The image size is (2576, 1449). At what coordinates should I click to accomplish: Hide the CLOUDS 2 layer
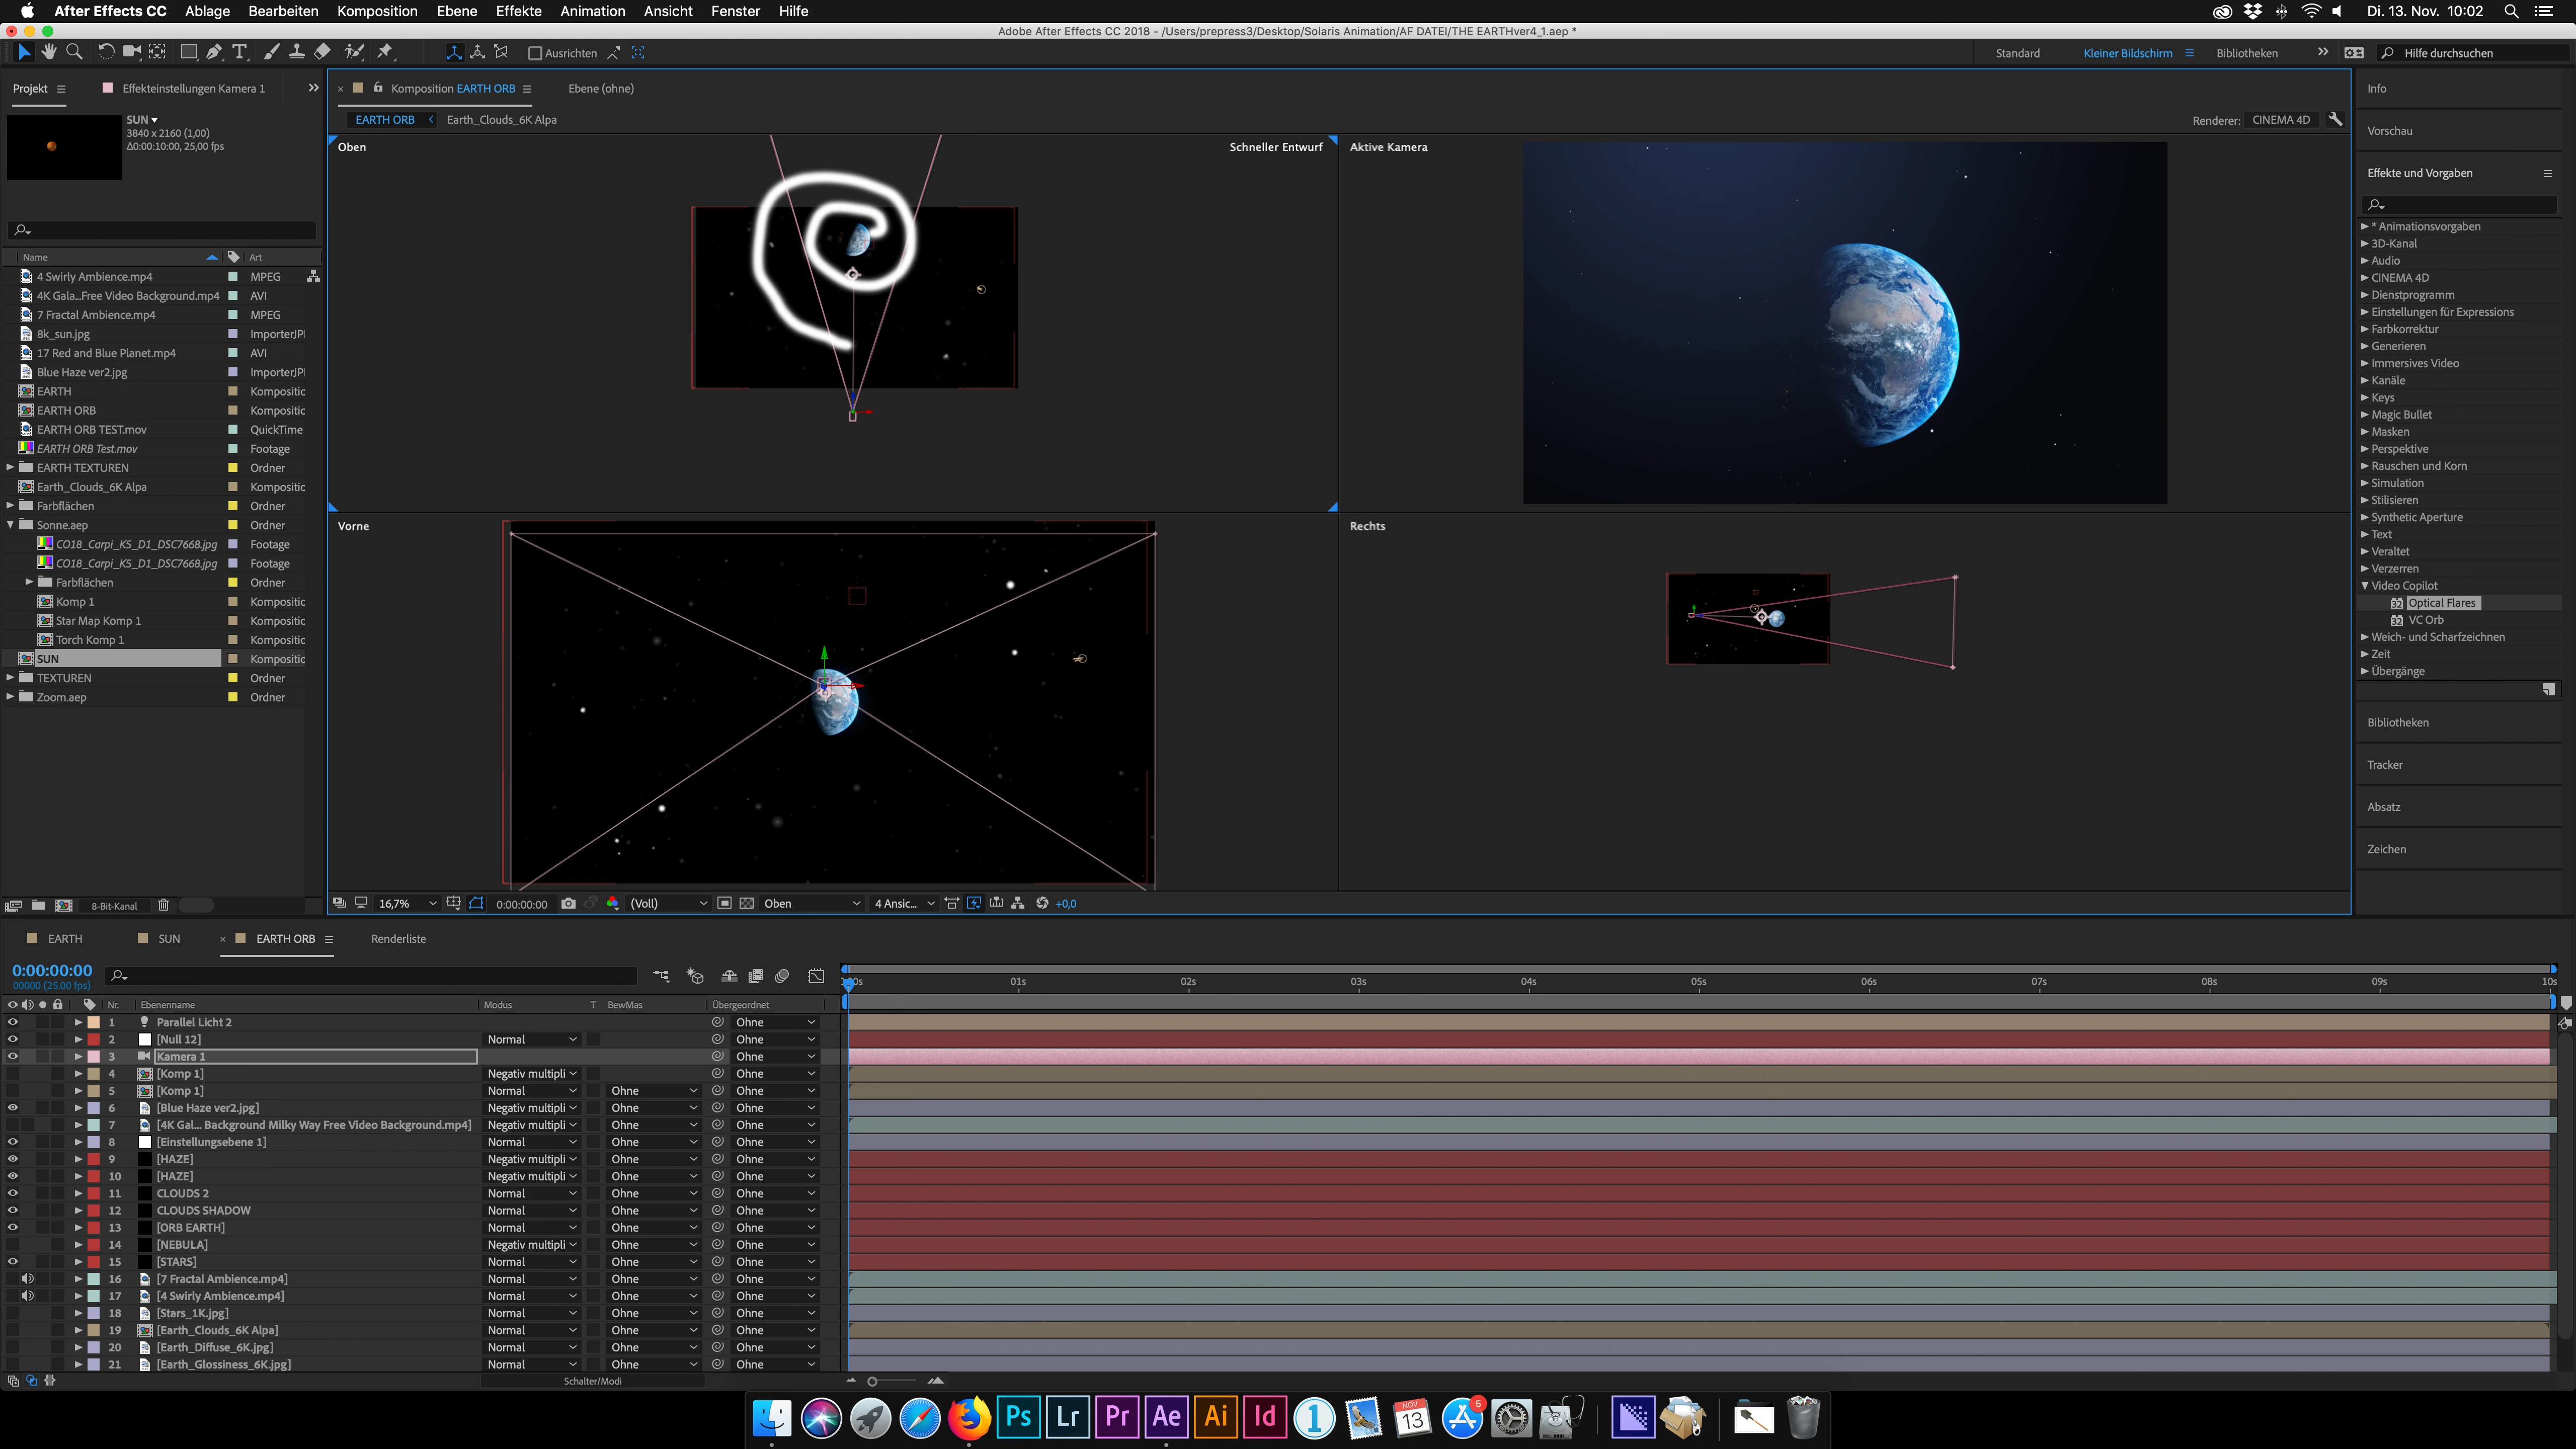[x=13, y=1193]
